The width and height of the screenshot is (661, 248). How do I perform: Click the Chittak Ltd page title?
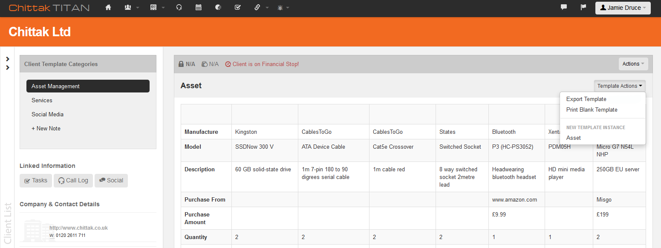[x=40, y=32]
